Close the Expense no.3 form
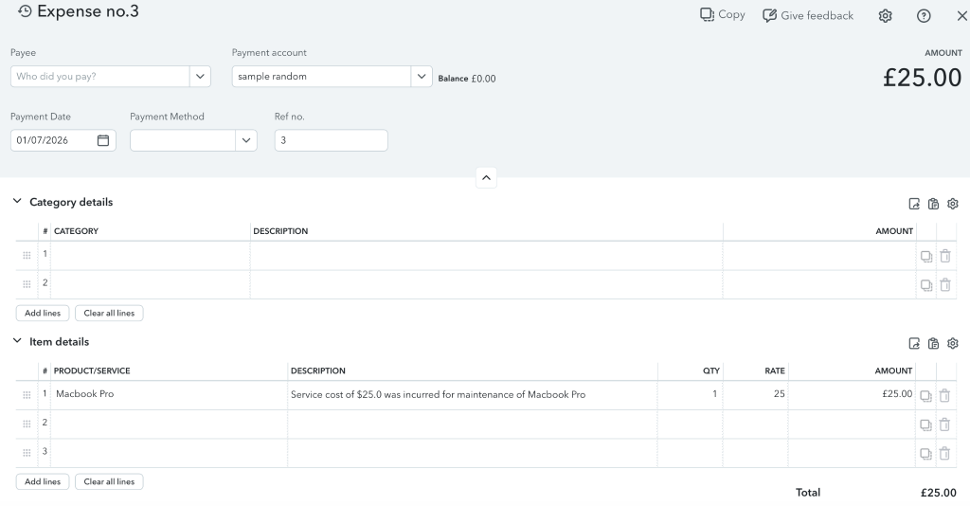The height and width of the screenshot is (506, 970). [x=962, y=16]
